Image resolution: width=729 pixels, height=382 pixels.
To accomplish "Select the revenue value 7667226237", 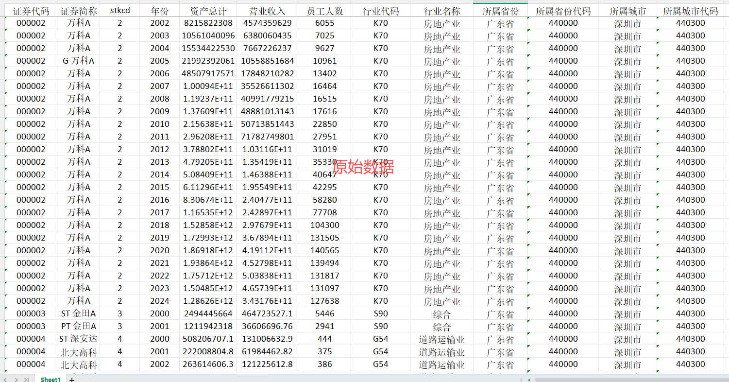I will [268, 48].
